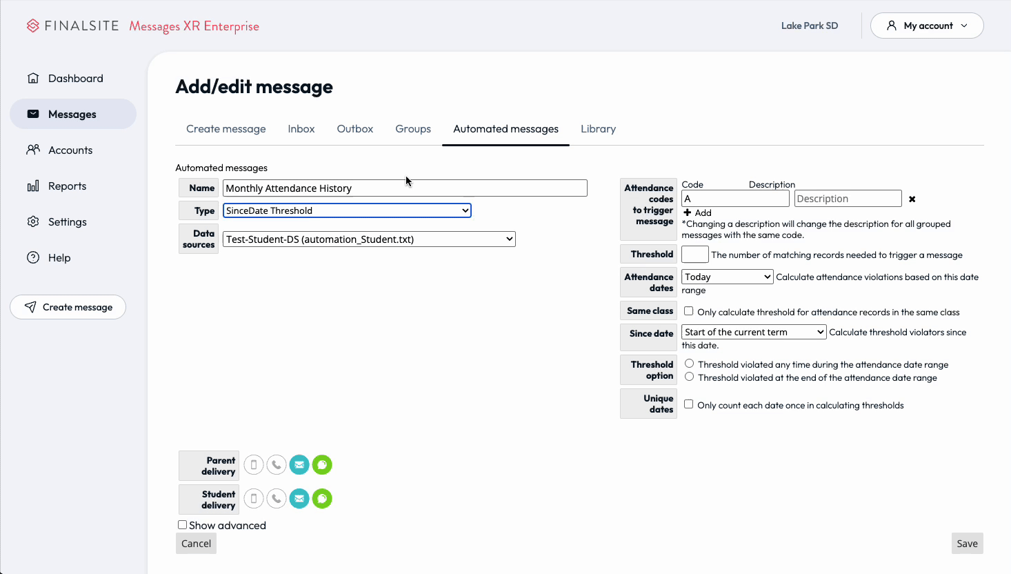
Task: Click inside the Threshold number field
Action: click(x=694, y=254)
